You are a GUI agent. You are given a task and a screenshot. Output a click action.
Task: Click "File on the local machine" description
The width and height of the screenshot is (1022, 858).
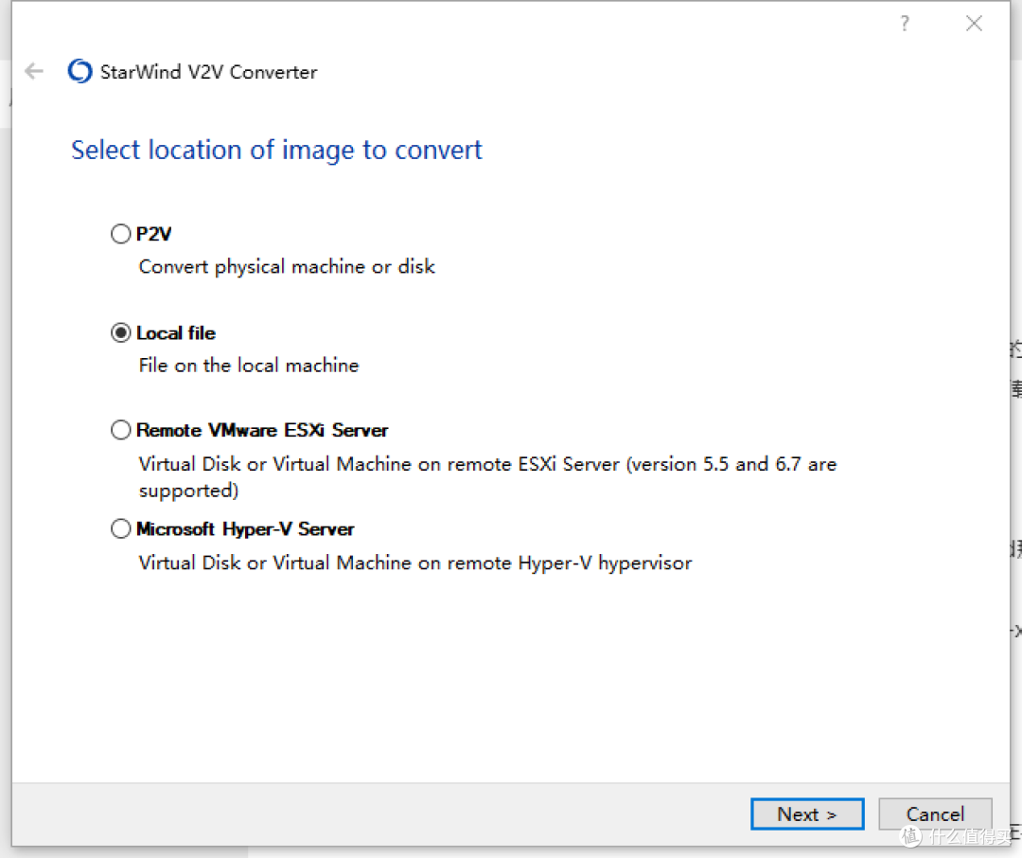[249, 366]
